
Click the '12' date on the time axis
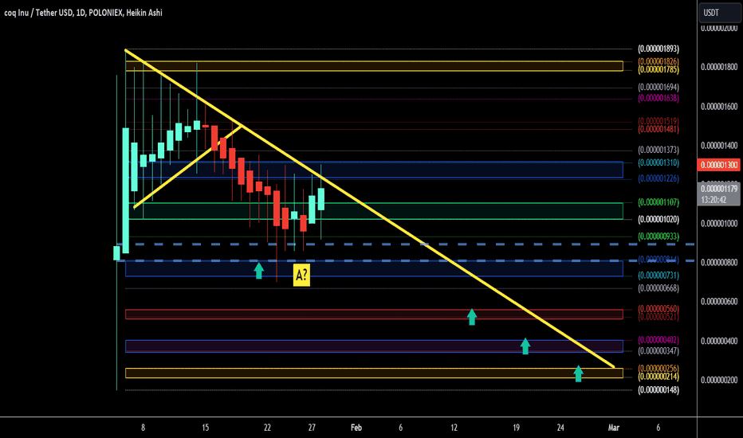[454, 428]
